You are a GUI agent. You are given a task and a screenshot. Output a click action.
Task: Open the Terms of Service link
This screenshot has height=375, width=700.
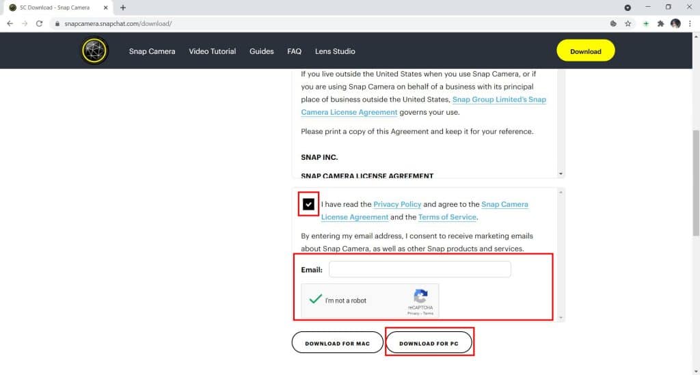(x=447, y=217)
